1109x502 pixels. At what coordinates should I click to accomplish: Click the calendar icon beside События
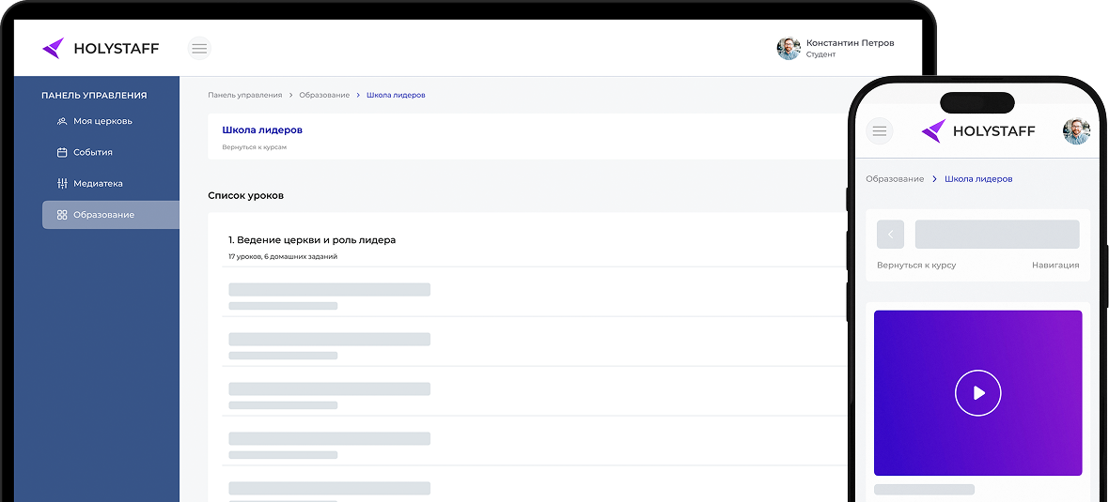(x=61, y=152)
